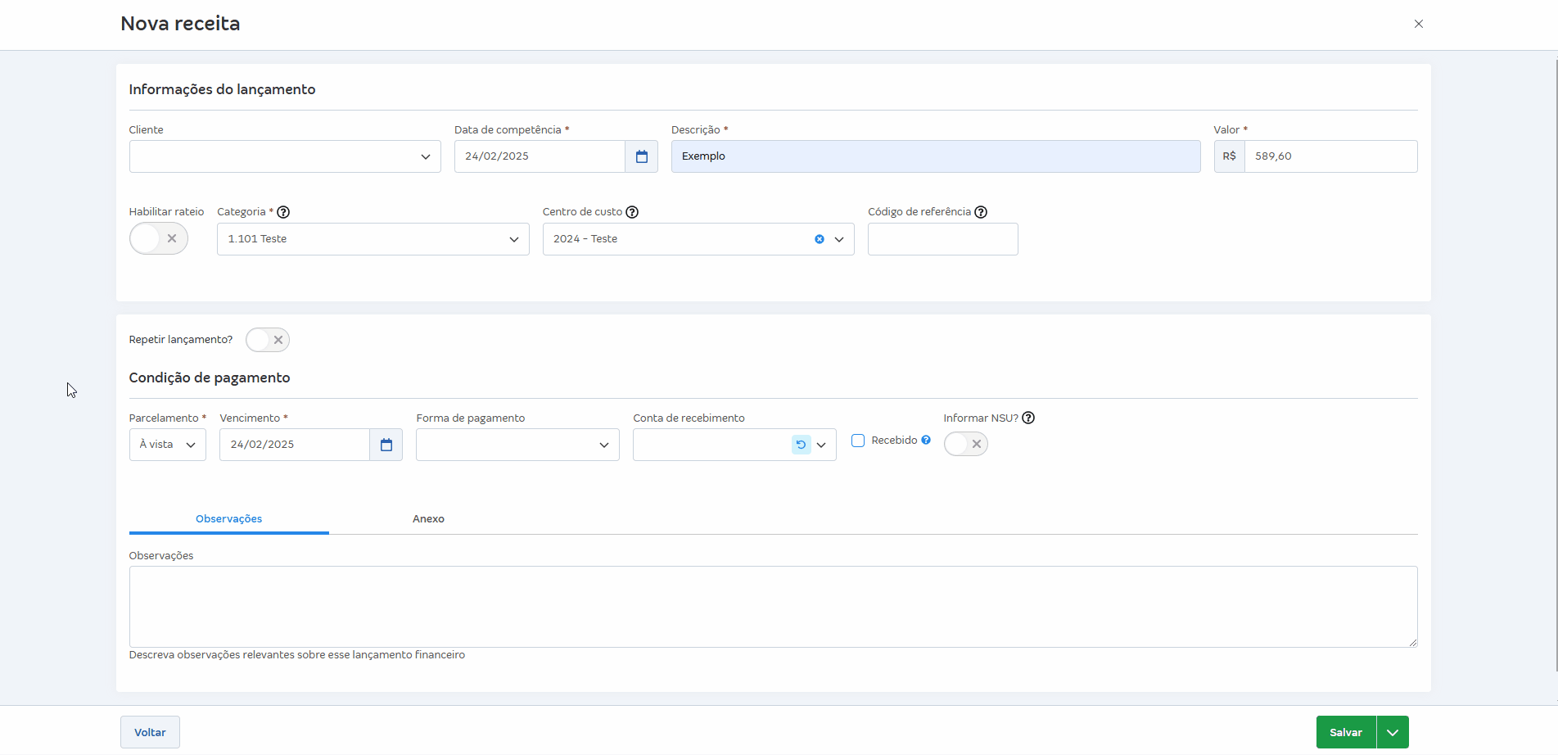Click inside the Observações text area
Viewport: 1558px width, 755px height.
tap(773, 606)
